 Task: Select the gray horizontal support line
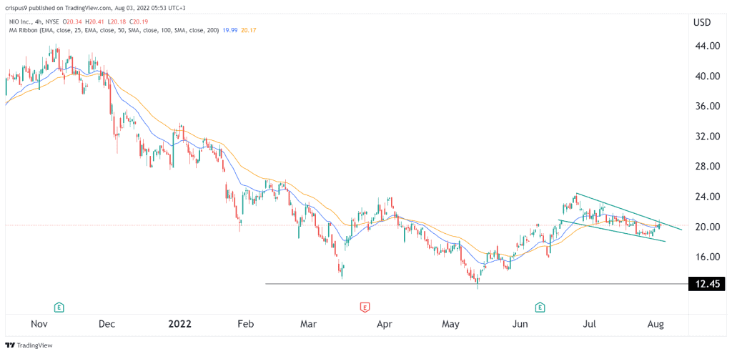click(429, 284)
